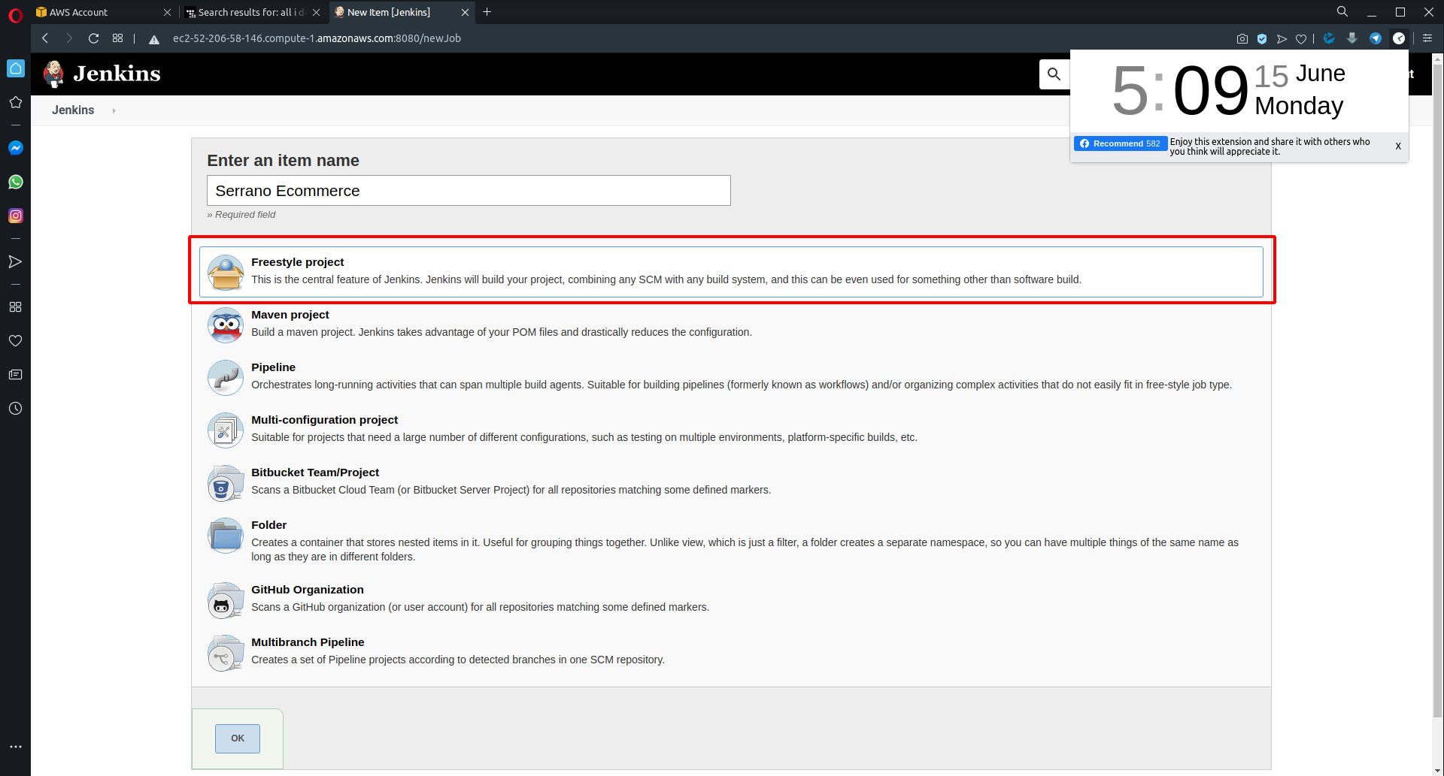Viewport: 1444px width, 776px height.
Task: Click the Pipeline pipe icon
Action: pos(226,377)
